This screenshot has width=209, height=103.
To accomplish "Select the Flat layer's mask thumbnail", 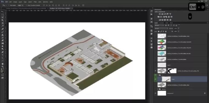I will coord(172,71).
